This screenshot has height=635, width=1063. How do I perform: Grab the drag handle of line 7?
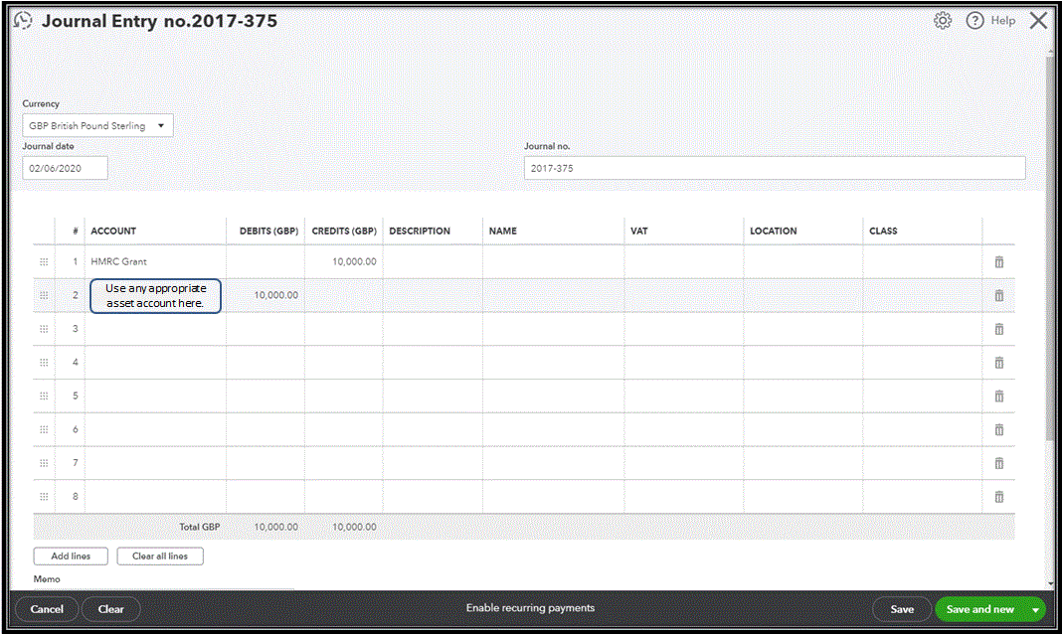click(44, 463)
